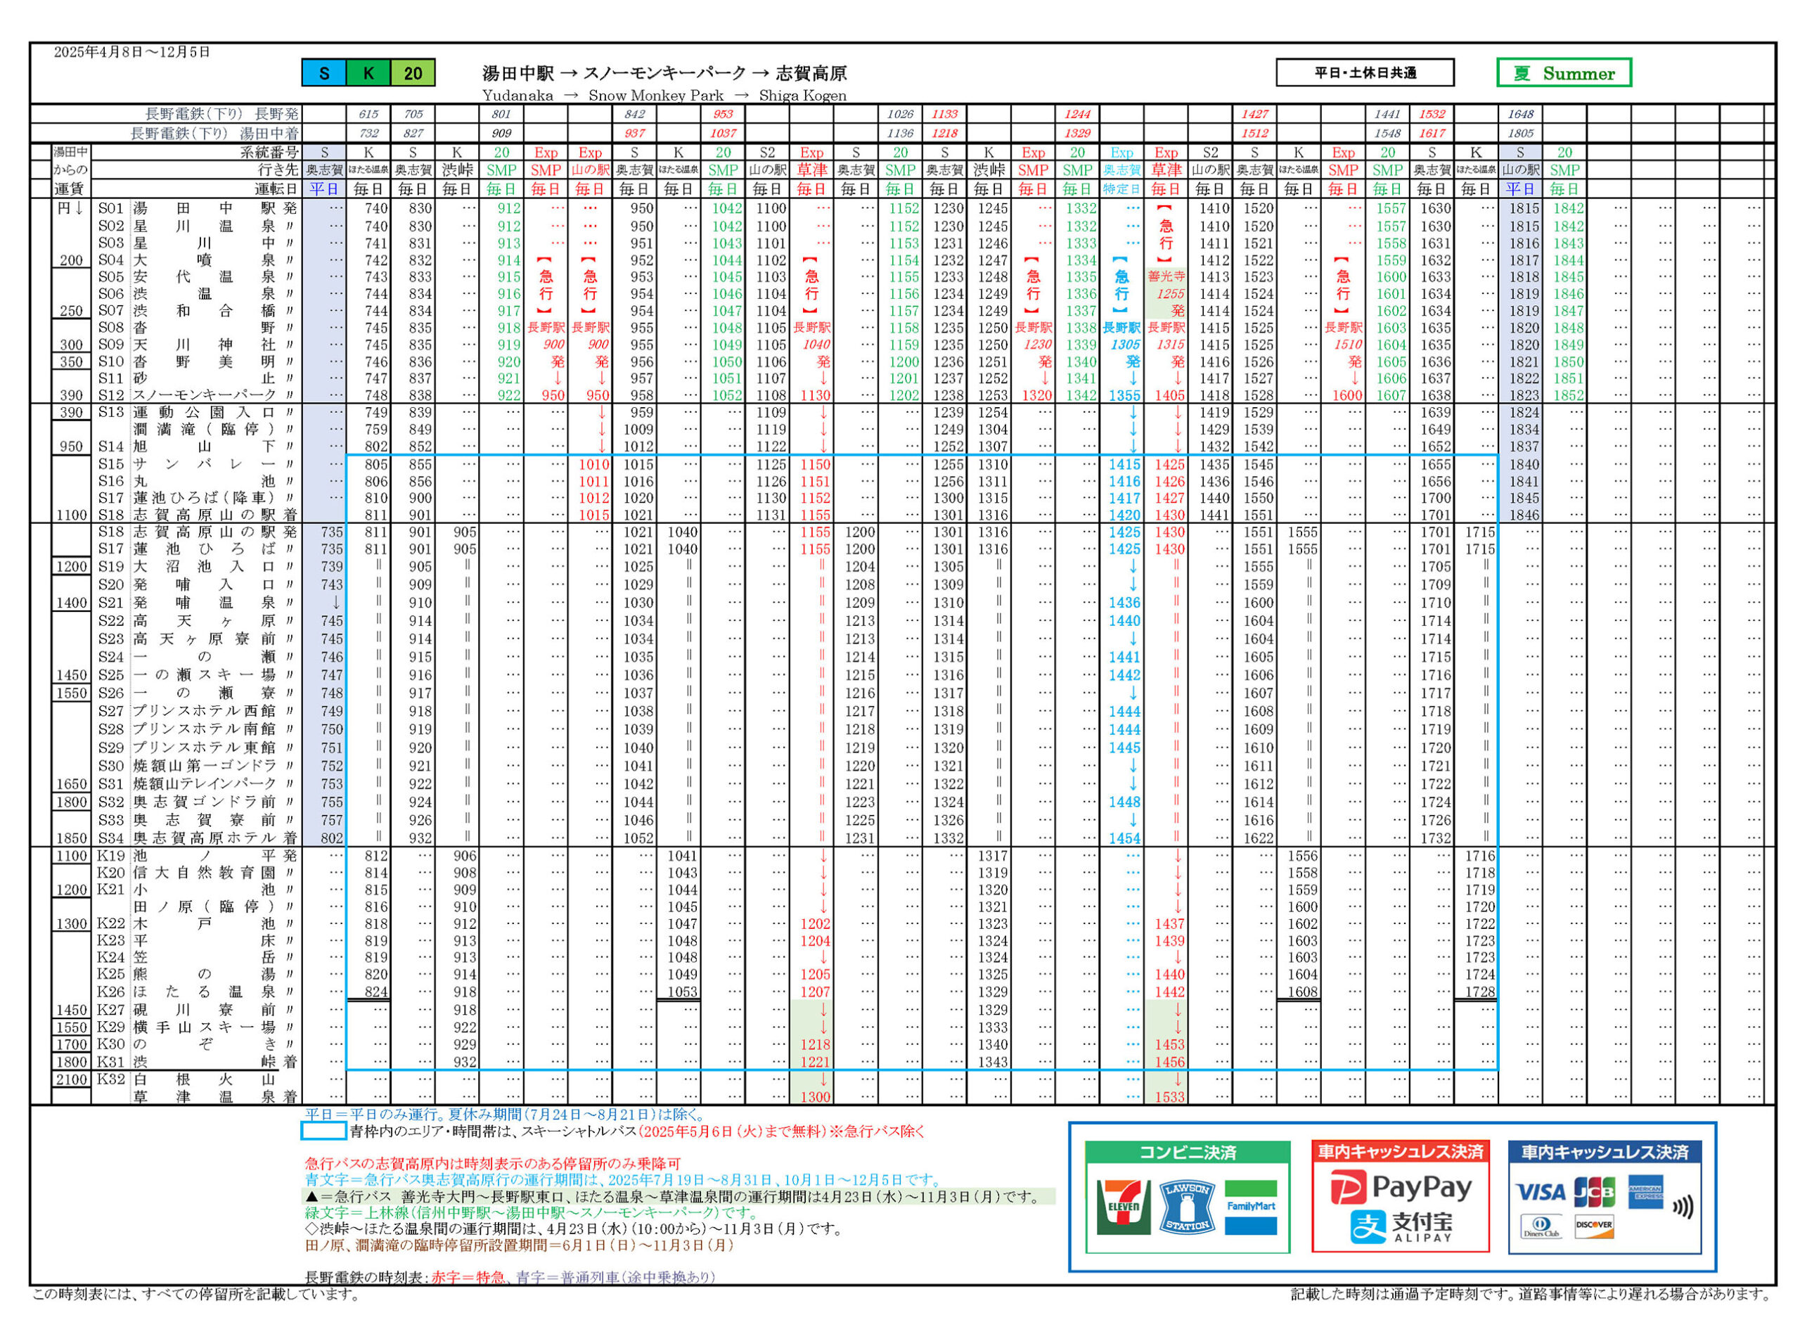The image size is (1800, 1327).
Task: Click the green note 緑文字=上林線
Action: pos(531,1212)
